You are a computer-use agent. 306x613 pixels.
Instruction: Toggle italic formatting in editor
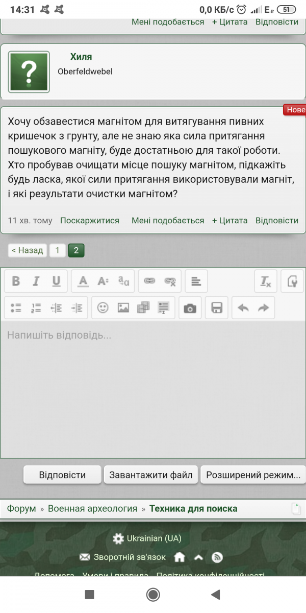pyautogui.click(x=36, y=281)
